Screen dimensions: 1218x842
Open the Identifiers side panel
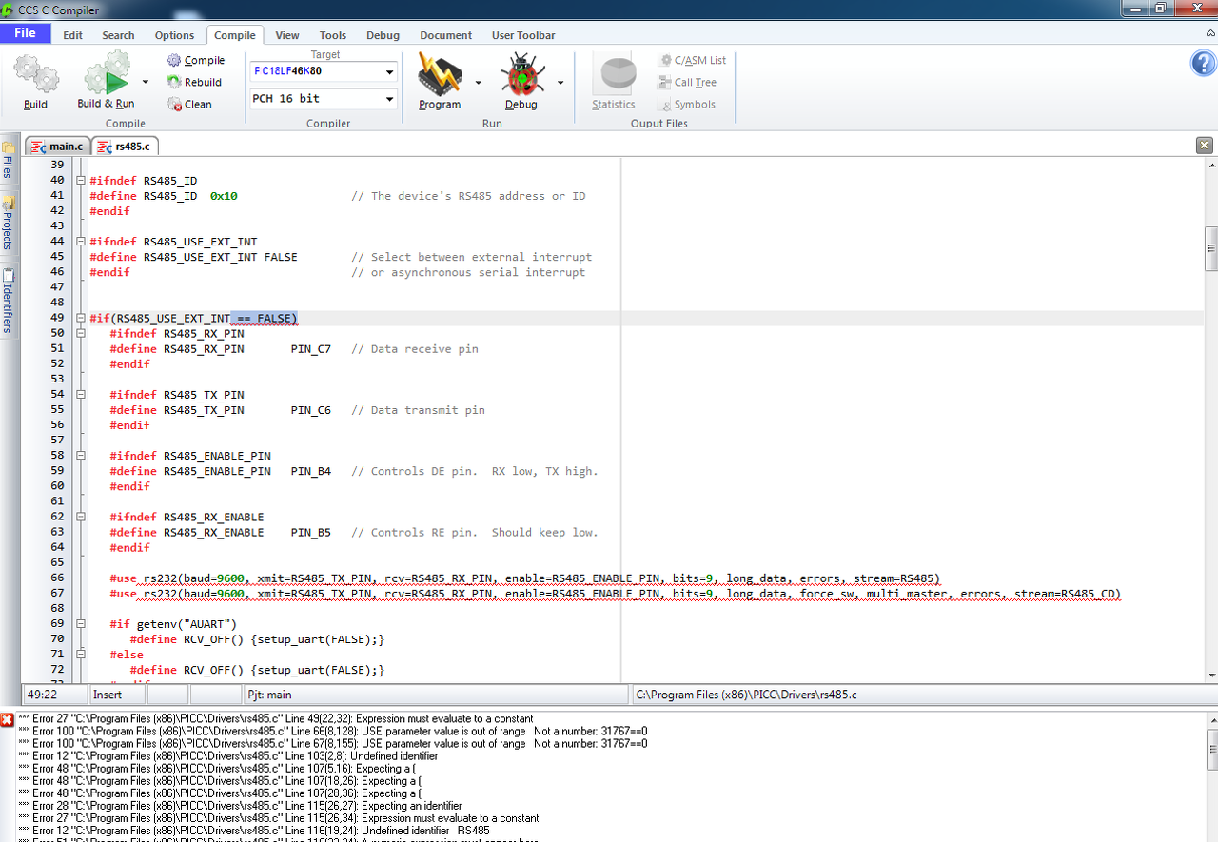7,301
